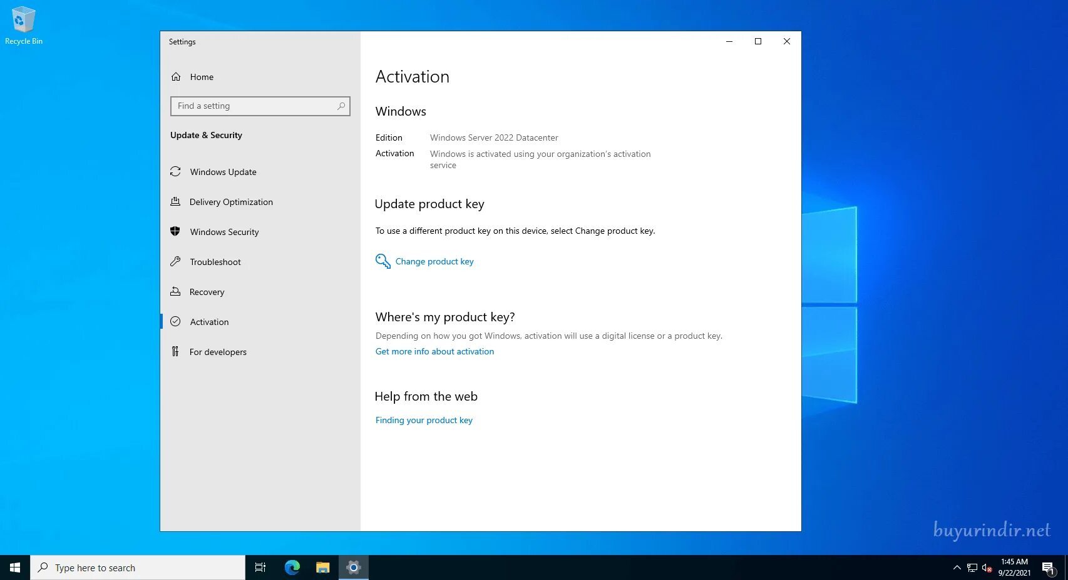The width and height of the screenshot is (1068, 580).
Task: Click the Recovery icon in sidebar
Action: pos(175,291)
